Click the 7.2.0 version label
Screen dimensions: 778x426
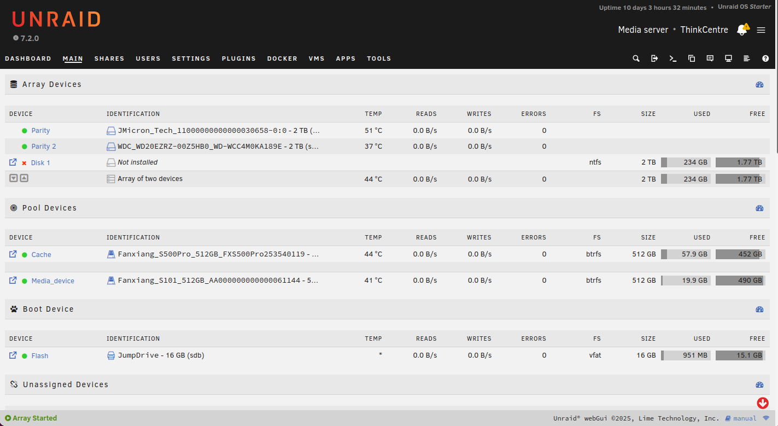30,38
